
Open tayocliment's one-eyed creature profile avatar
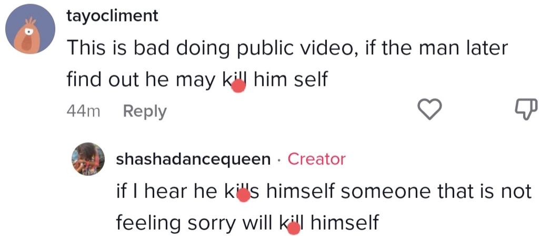pyautogui.click(x=30, y=29)
